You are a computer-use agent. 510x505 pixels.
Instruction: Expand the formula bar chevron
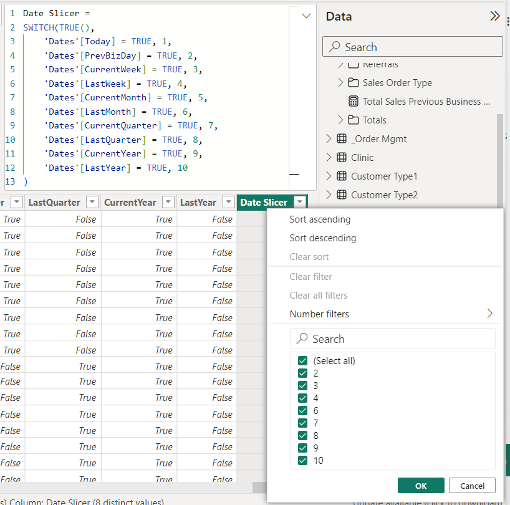(306, 16)
